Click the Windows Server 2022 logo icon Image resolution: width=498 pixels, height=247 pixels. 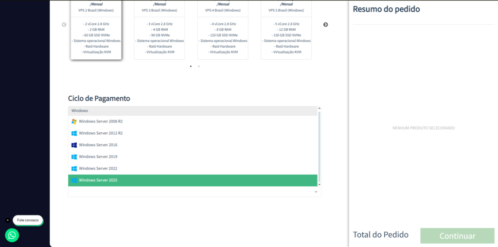click(x=74, y=168)
